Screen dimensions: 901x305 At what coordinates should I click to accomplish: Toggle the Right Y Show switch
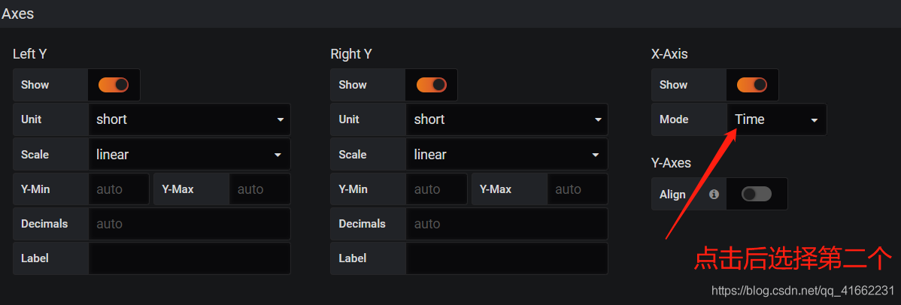432,85
